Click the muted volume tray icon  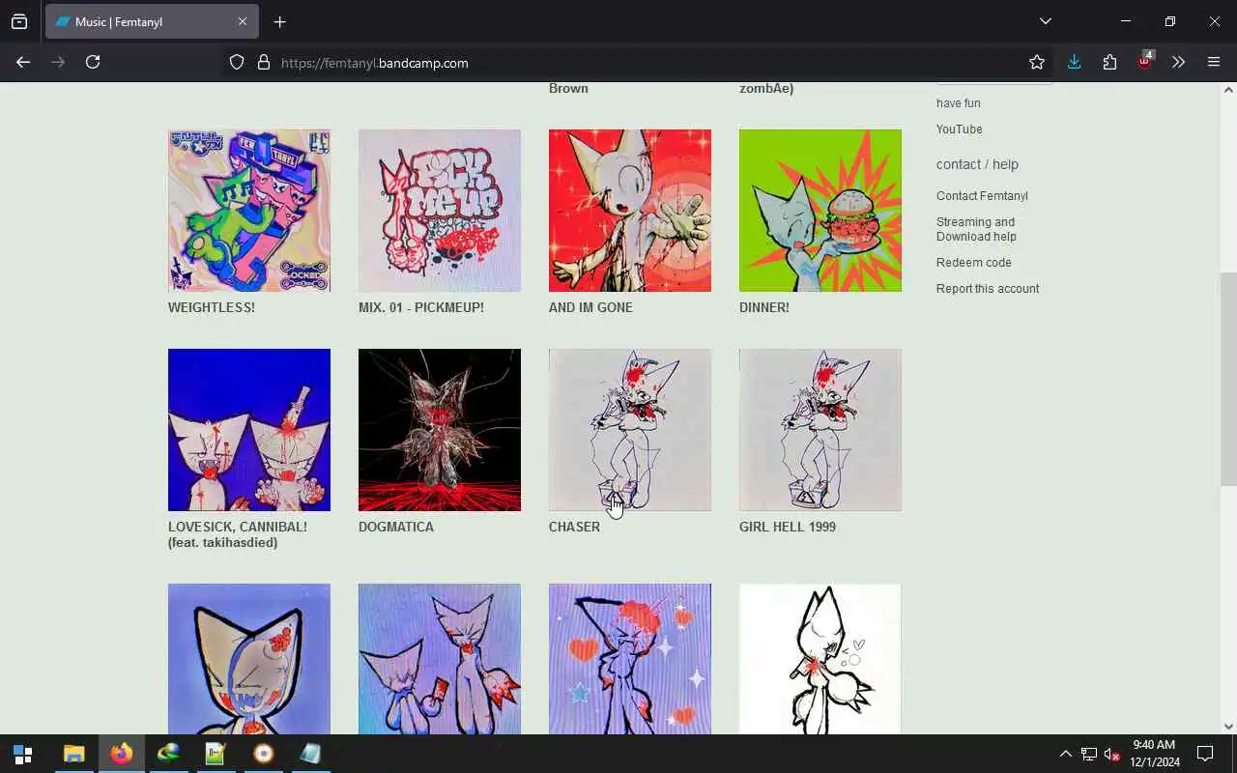click(1112, 754)
